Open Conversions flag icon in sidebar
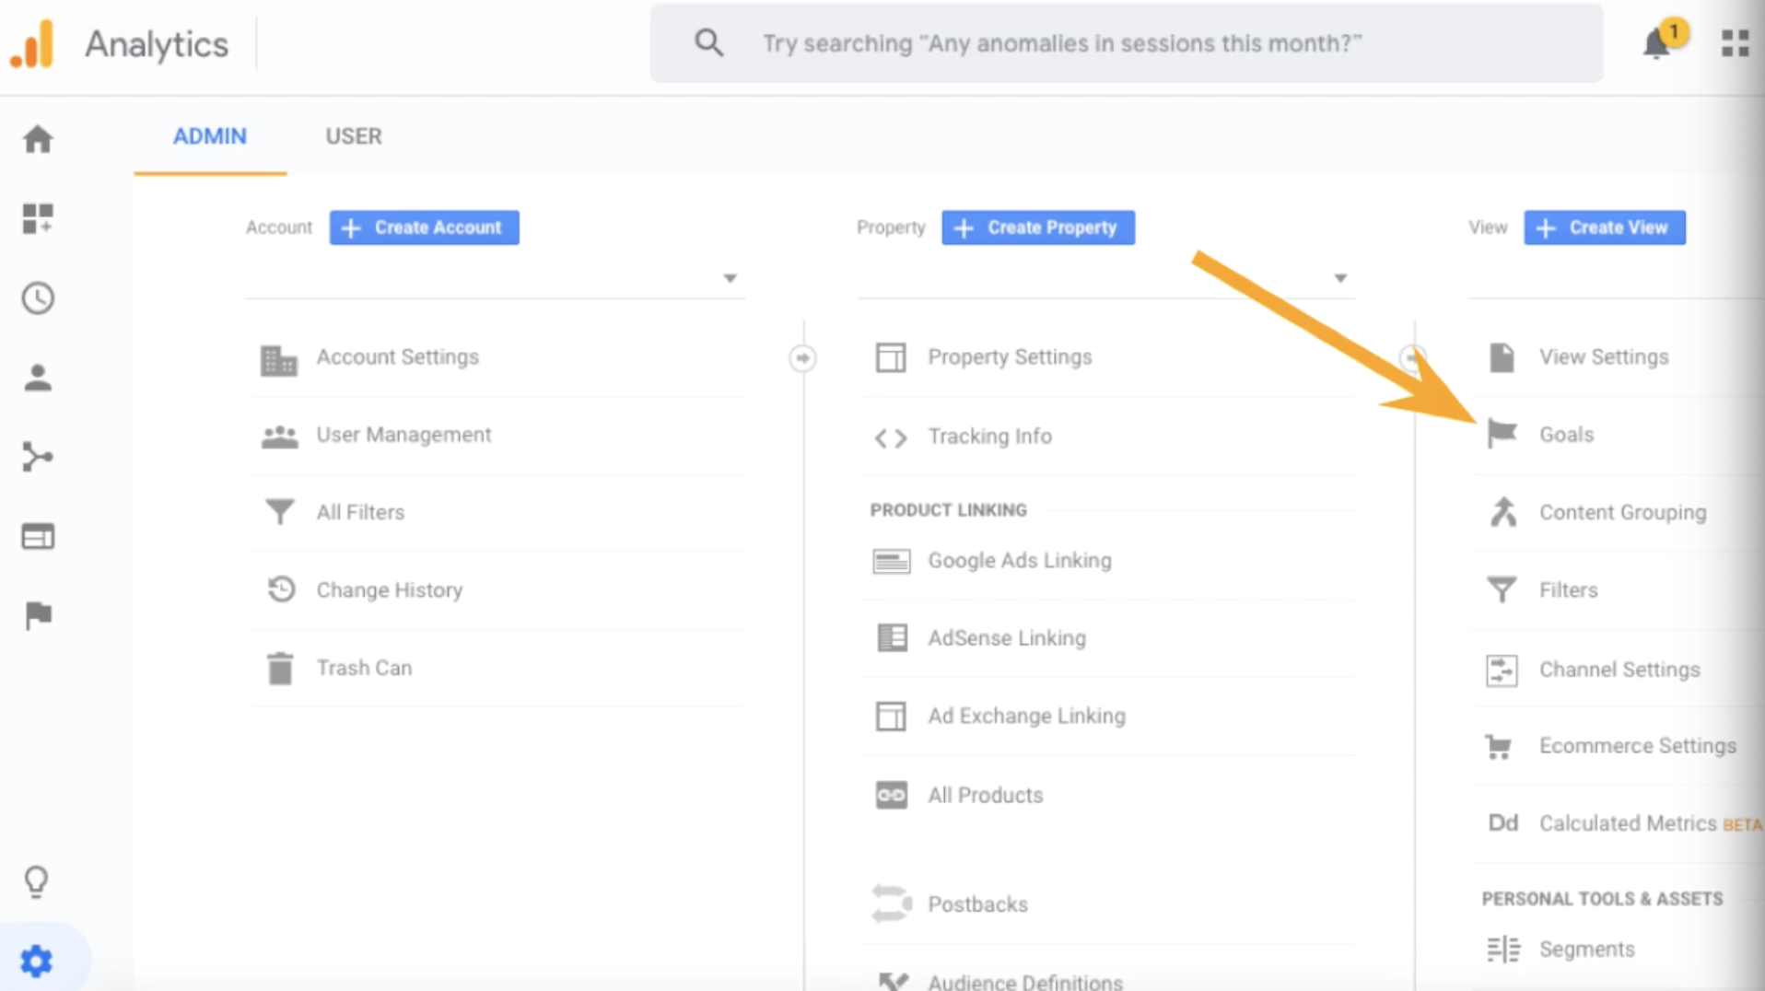This screenshot has height=991, width=1765. (38, 615)
